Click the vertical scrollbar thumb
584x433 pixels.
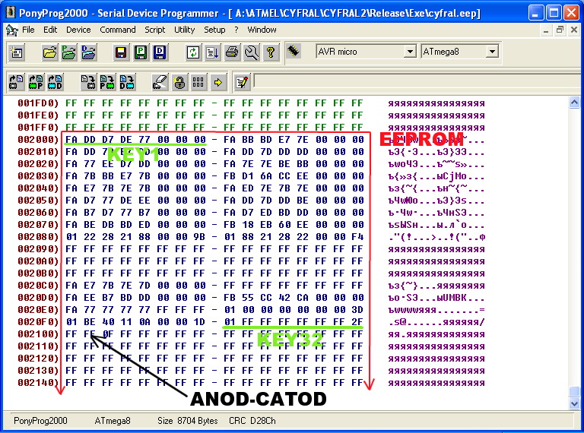coord(574,392)
